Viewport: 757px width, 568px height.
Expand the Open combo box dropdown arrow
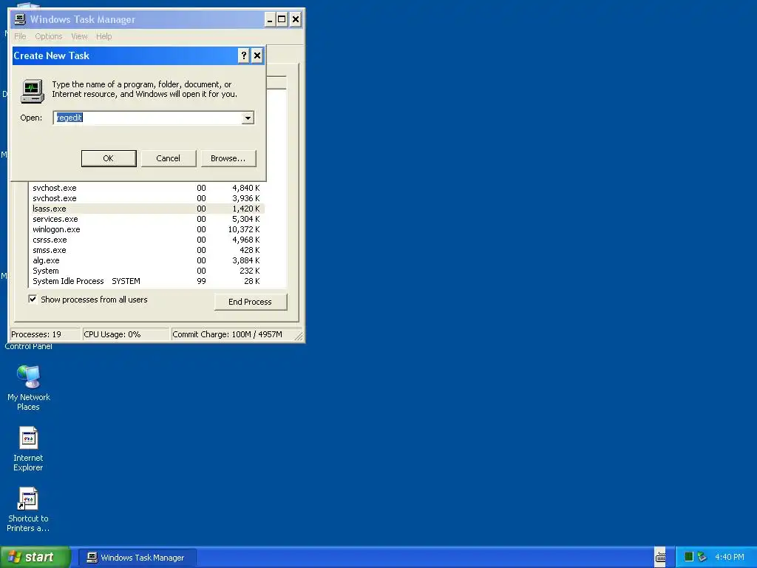(x=248, y=118)
